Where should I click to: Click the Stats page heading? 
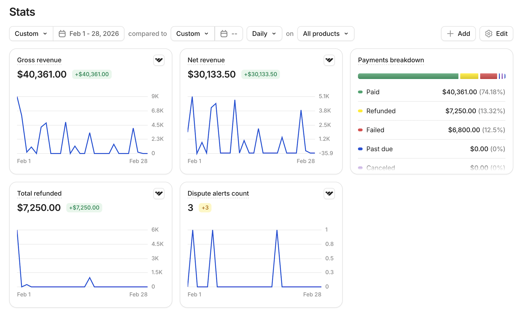22,12
